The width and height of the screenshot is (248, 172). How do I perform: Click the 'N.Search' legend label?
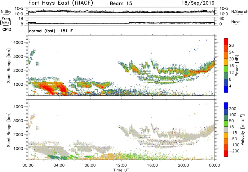tap(239, 11)
